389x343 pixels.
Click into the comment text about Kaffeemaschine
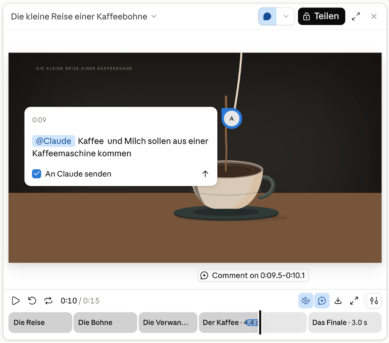[x=121, y=147]
